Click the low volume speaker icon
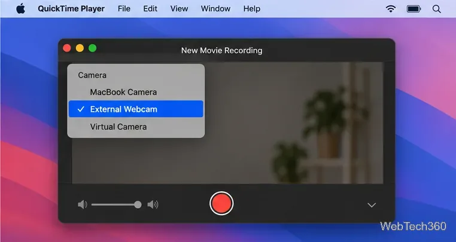456x242 pixels. tap(83, 204)
